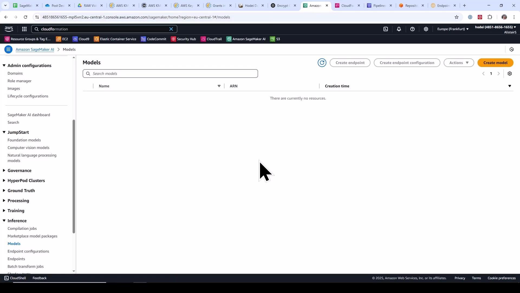The width and height of the screenshot is (520, 293).
Task: Open the AWS help question mark menu
Action: click(412, 29)
